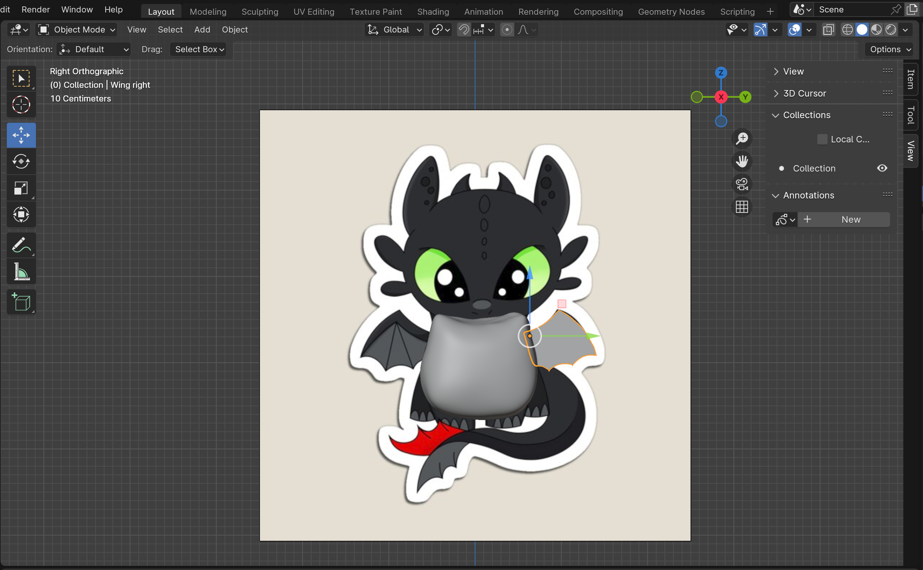
Task: Open the shading options dropdown arrow
Action: click(905, 30)
